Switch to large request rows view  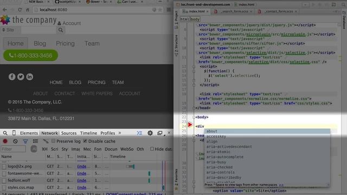coord(35,141)
